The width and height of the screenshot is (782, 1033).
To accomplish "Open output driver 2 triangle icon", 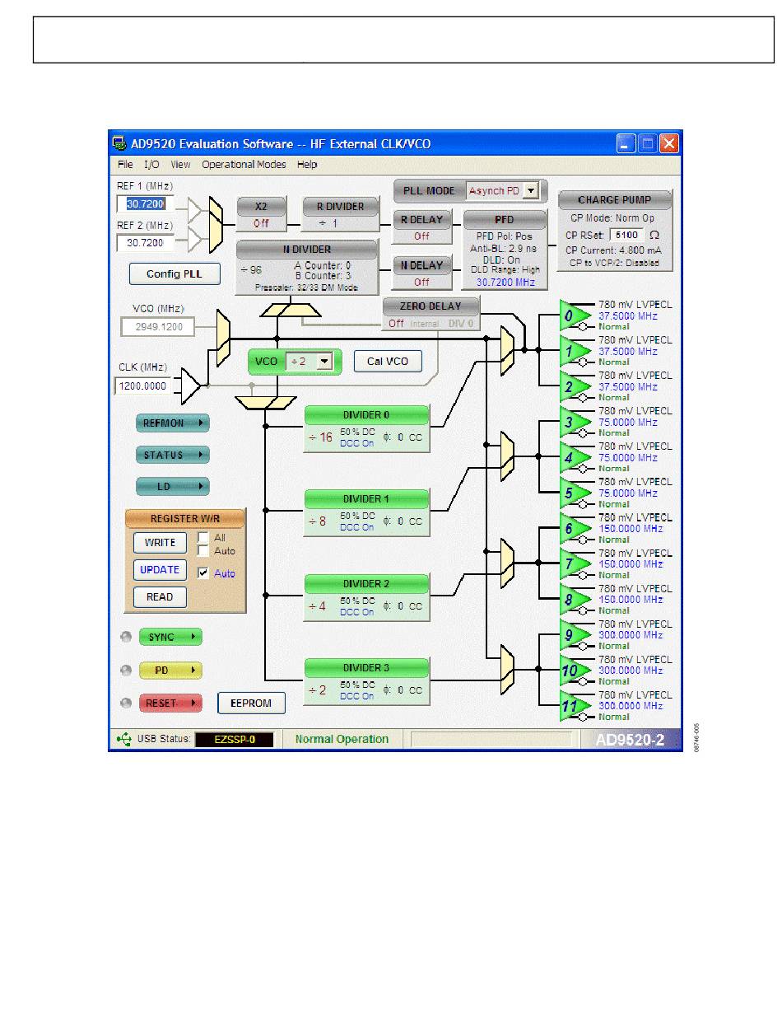I will coord(574,386).
